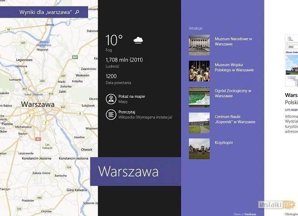
Task: Click the 1200 founding date value
Action: (x=111, y=76)
